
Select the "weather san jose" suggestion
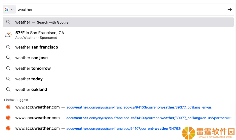pos(118,58)
